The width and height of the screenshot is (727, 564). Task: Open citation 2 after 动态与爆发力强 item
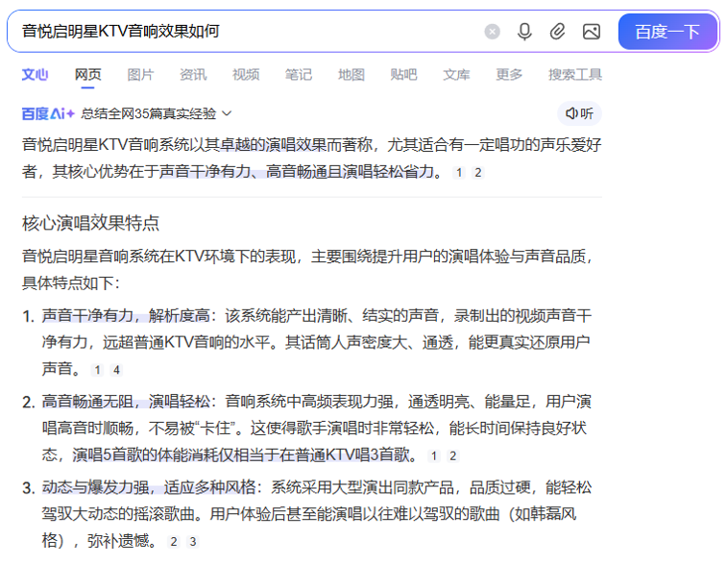point(174,541)
